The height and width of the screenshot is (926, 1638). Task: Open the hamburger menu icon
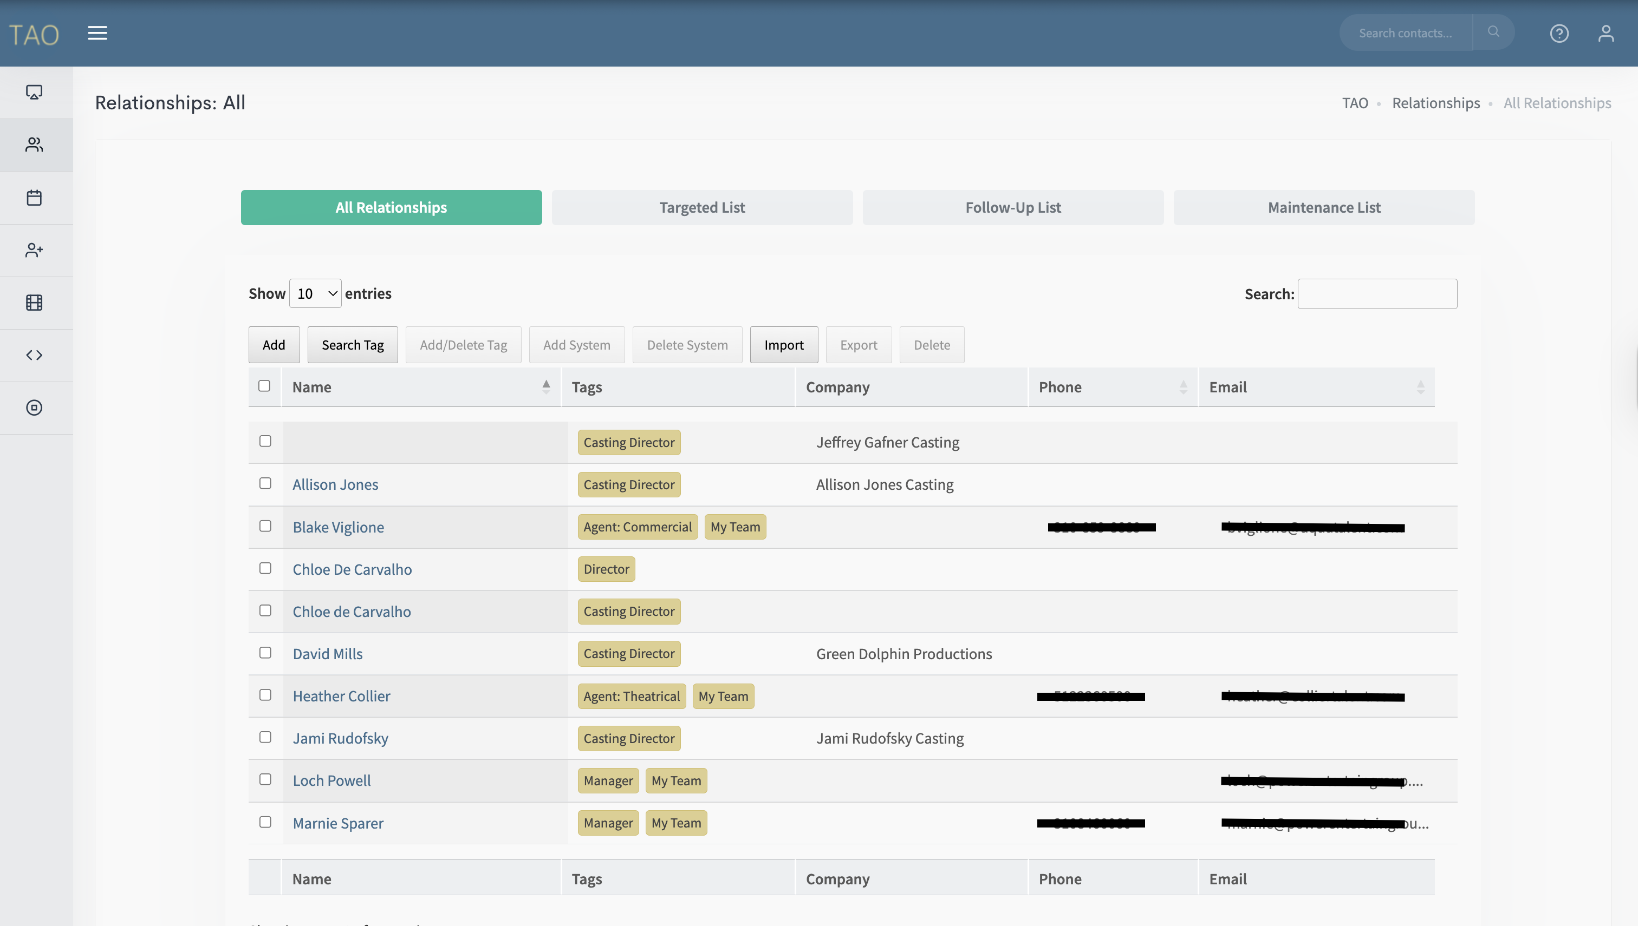(x=97, y=32)
